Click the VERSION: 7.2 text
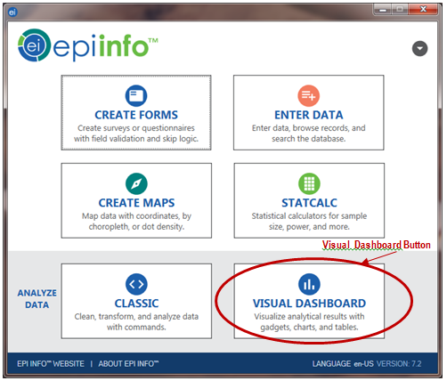Image resolution: width=447 pixels, height=381 pixels. click(399, 363)
